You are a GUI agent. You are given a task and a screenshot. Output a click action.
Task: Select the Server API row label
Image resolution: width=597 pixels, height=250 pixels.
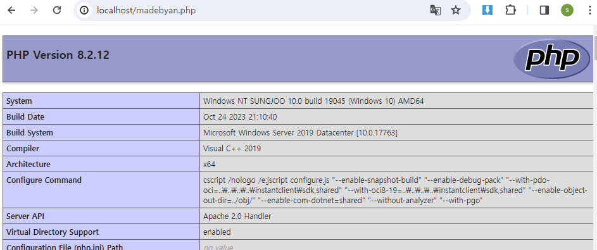(25, 216)
